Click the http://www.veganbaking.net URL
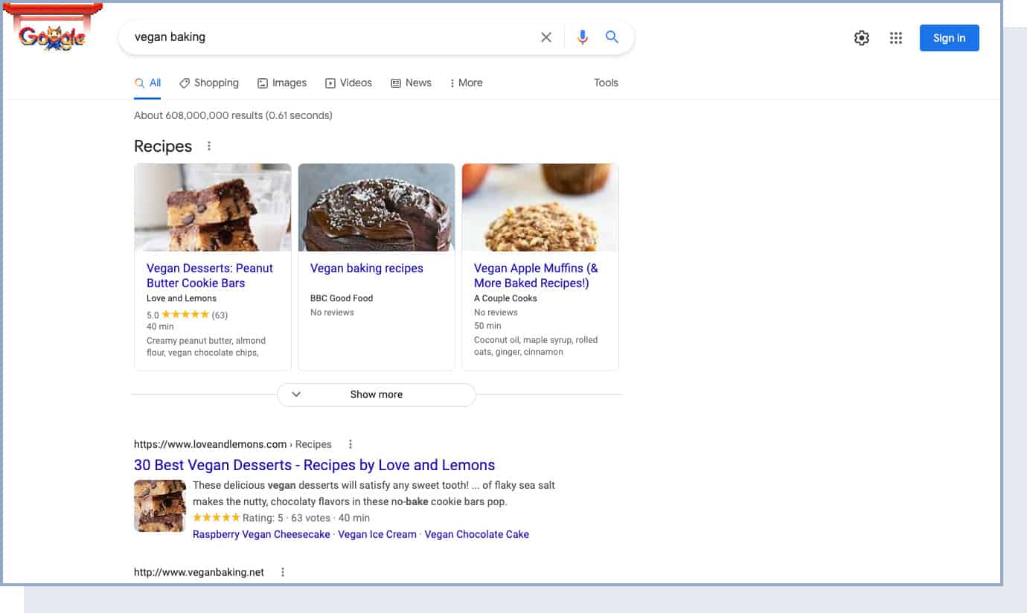The image size is (1027, 613). 199,572
